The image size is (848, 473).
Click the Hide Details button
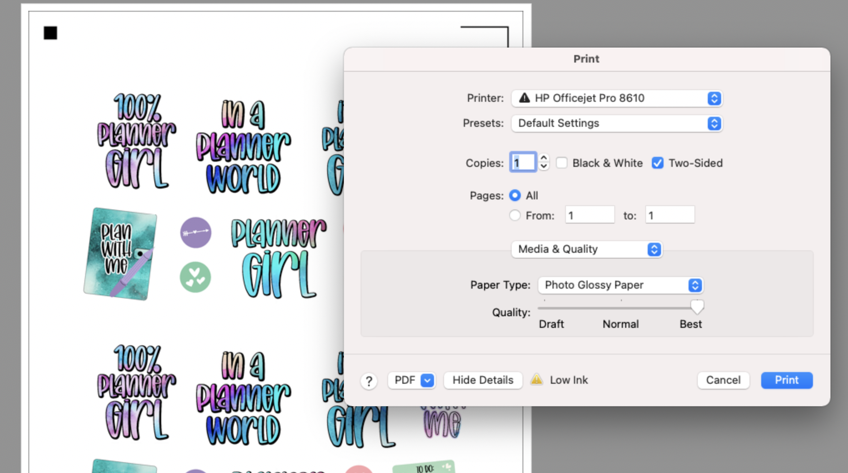(x=483, y=380)
